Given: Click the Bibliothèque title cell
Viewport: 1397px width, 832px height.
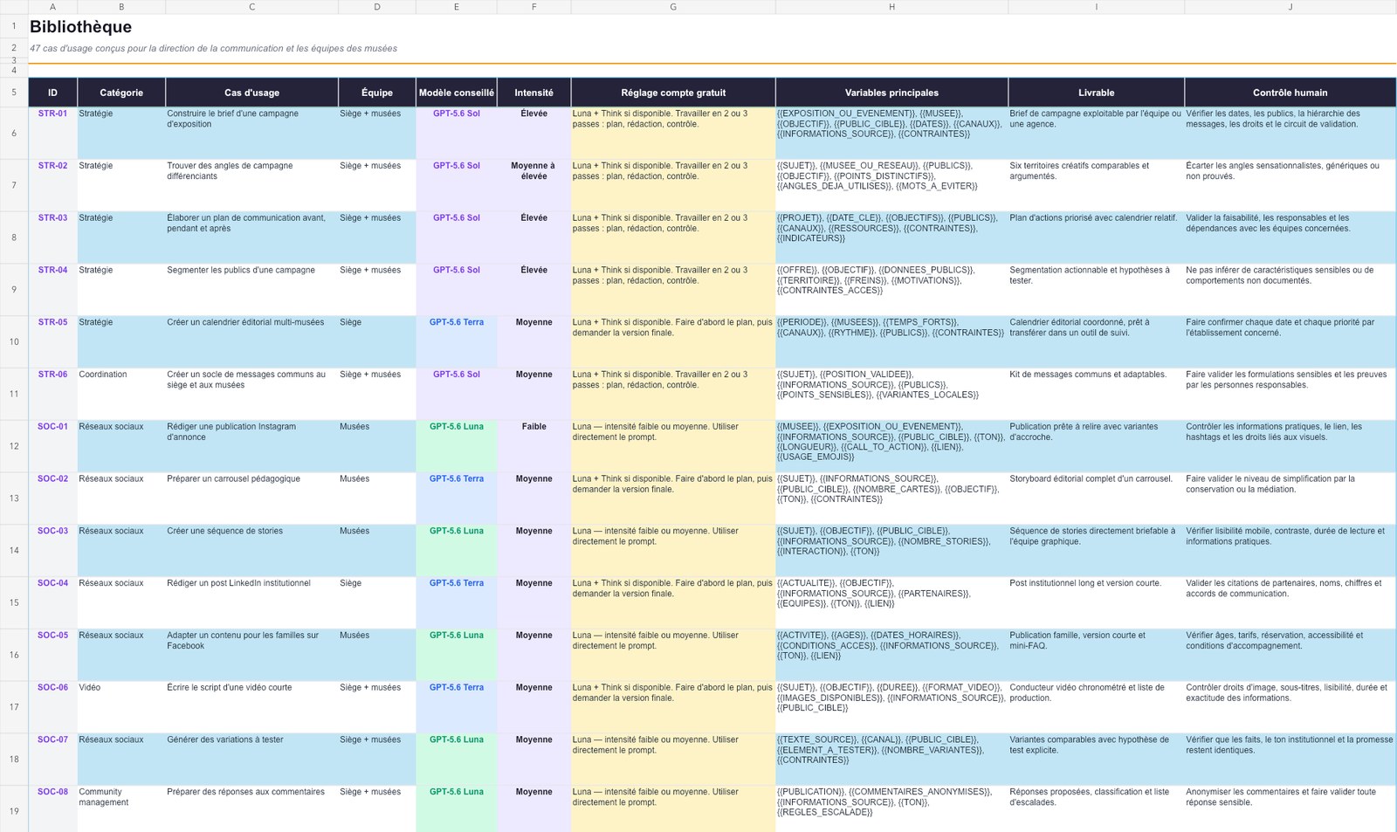Looking at the screenshot, I should pyautogui.click(x=80, y=27).
